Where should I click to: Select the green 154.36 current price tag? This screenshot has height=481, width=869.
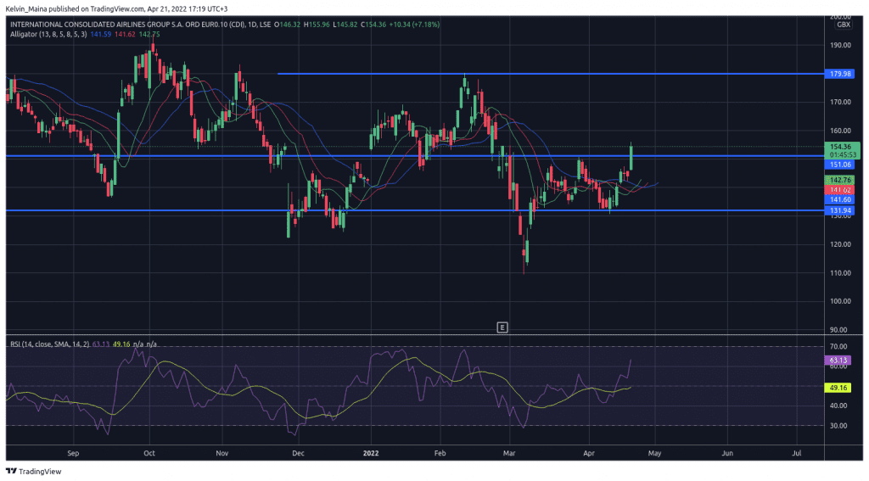click(841, 147)
